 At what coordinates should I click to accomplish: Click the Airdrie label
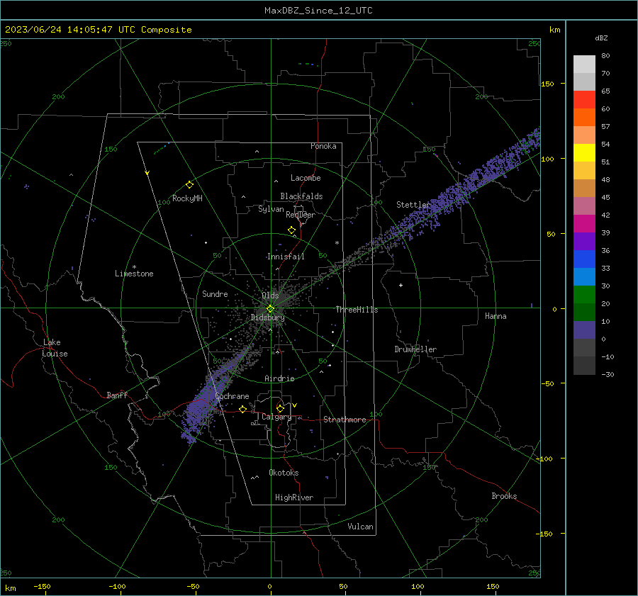tap(279, 378)
